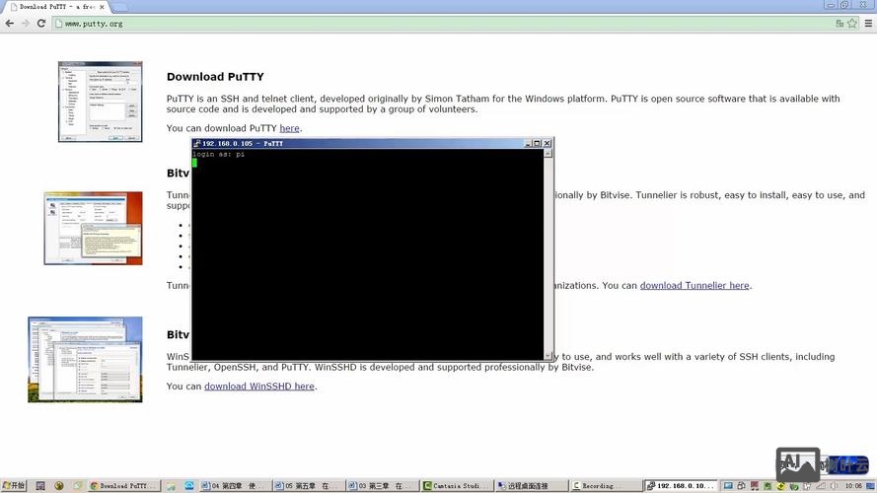
Task: Click the yellow-green round tray icon
Action: 780,486
